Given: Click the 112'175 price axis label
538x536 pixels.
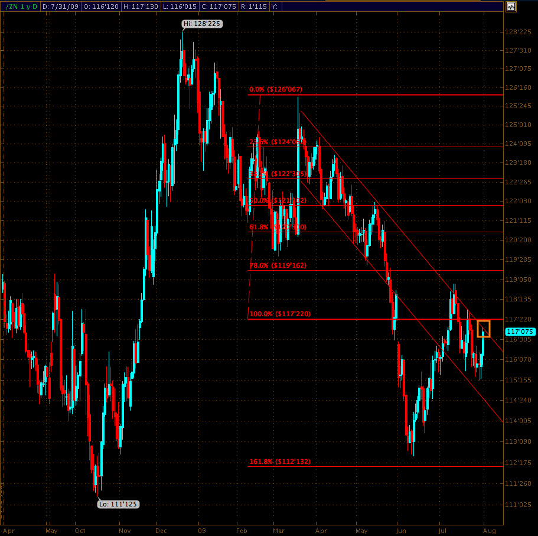Looking at the screenshot, I should 518,463.
